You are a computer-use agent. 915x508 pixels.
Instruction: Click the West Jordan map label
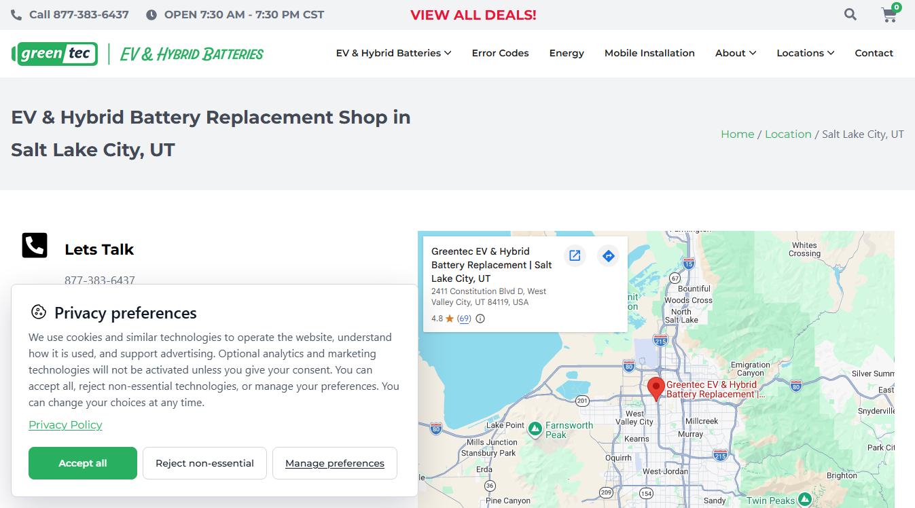click(665, 471)
